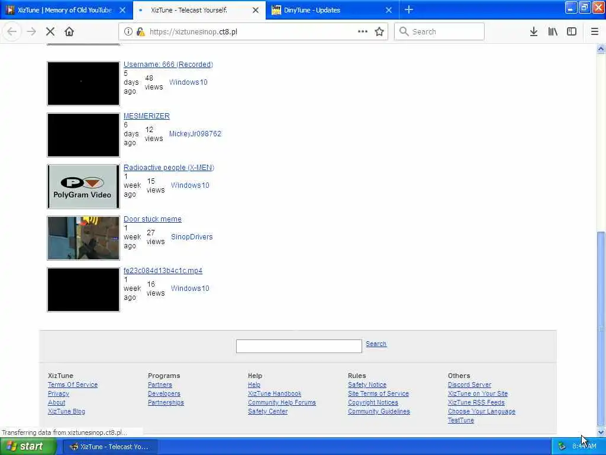
Task: Open Radioactive people (X-MEN) video
Action: (169, 167)
